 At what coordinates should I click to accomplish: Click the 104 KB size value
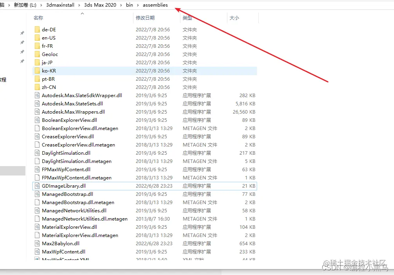(x=247, y=227)
